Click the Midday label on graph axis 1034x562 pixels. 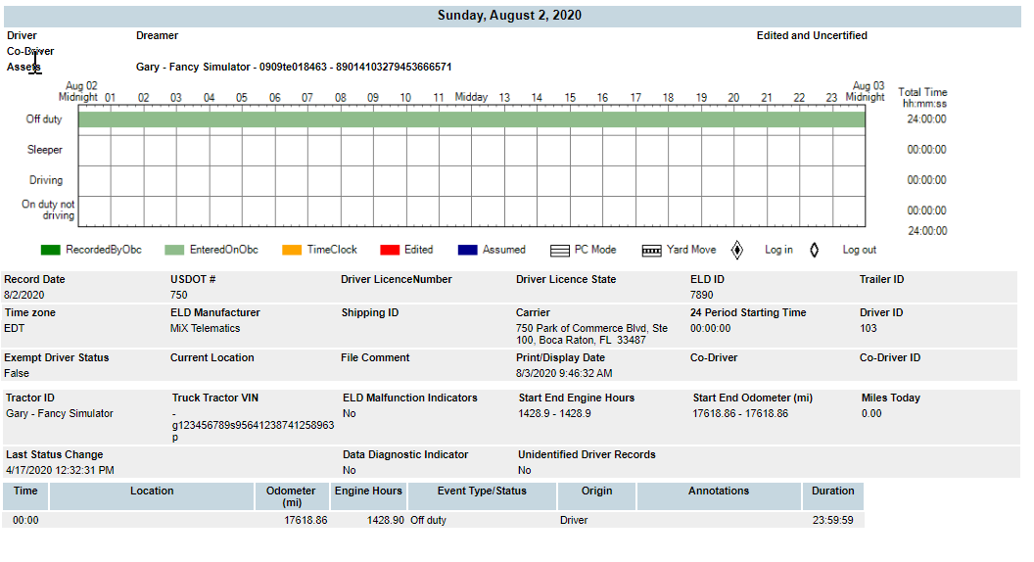click(x=472, y=97)
